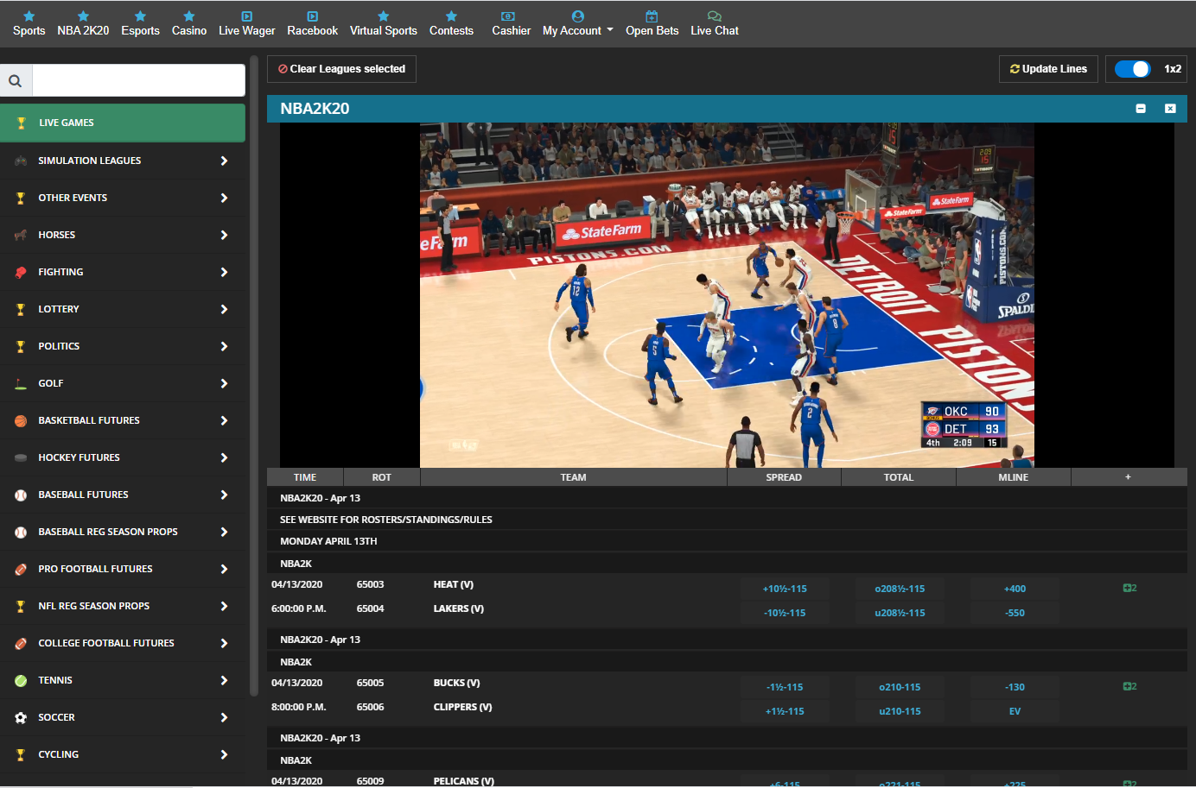Open the Sports star icon
The image size is (1196, 788).
click(29, 16)
